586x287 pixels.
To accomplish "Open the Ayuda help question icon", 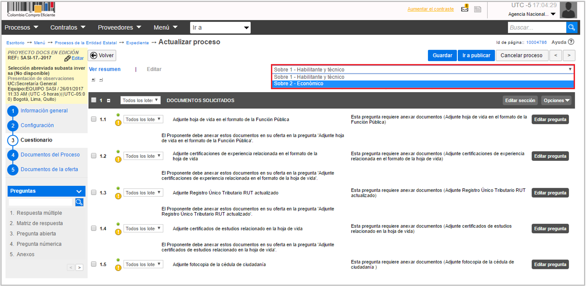I will click(571, 42).
